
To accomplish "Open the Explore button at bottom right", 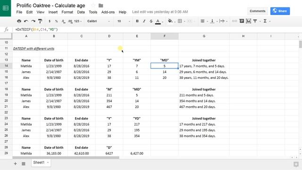I will [296, 164].
